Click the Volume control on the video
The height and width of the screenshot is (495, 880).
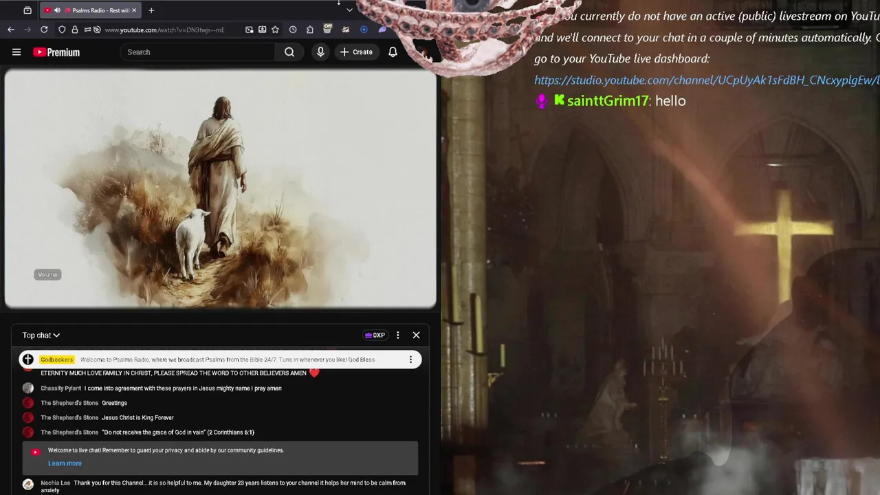click(47, 274)
